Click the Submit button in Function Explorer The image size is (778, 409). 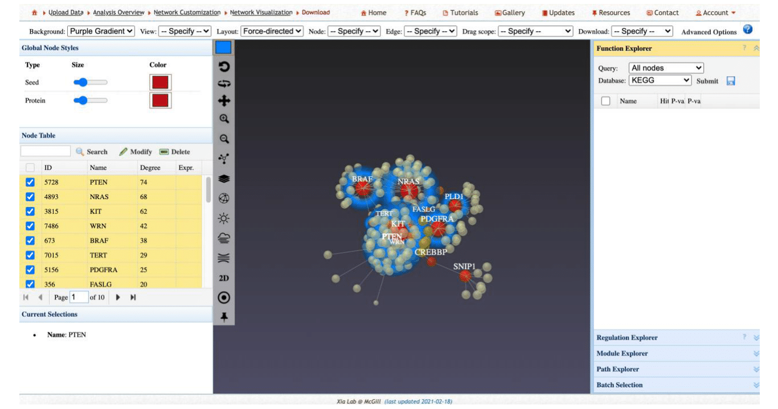pos(707,81)
